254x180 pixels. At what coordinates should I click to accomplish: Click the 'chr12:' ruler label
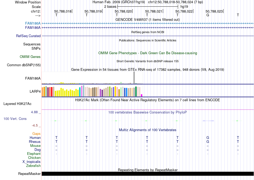[36, 11]
